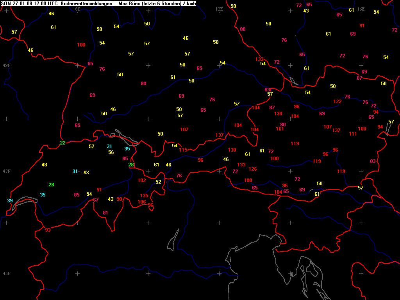
Task: Click the 8E longitude label
Action: point(77,9)
